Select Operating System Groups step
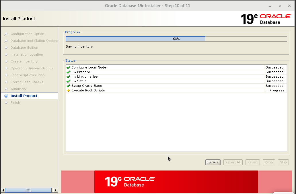This screenshot has width=296, height=194. tap(32, 68)
